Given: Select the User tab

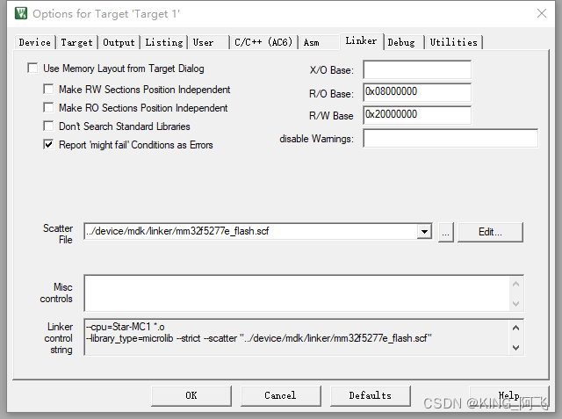Looking at the screenshot, I should (x=208, y=42).
